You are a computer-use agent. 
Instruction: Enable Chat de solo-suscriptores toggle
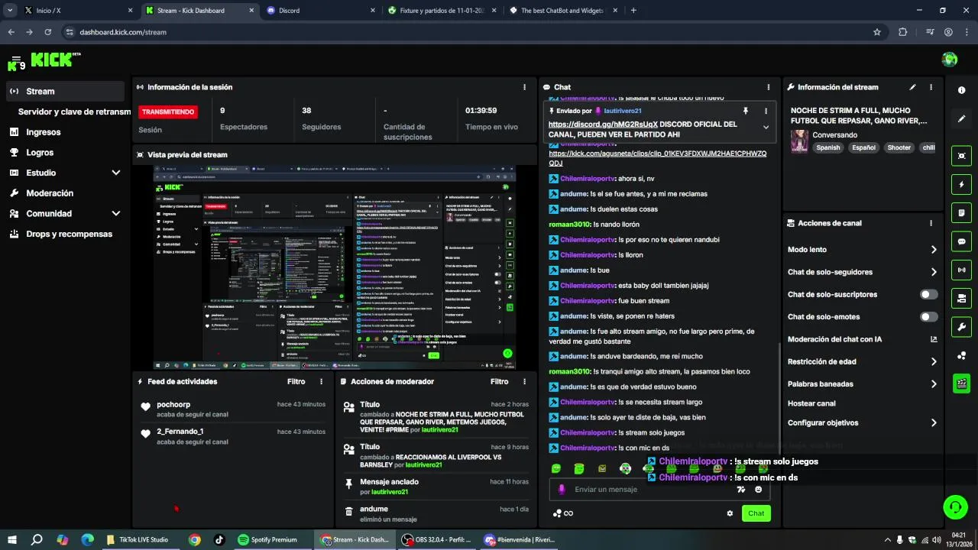coord(929,294)
